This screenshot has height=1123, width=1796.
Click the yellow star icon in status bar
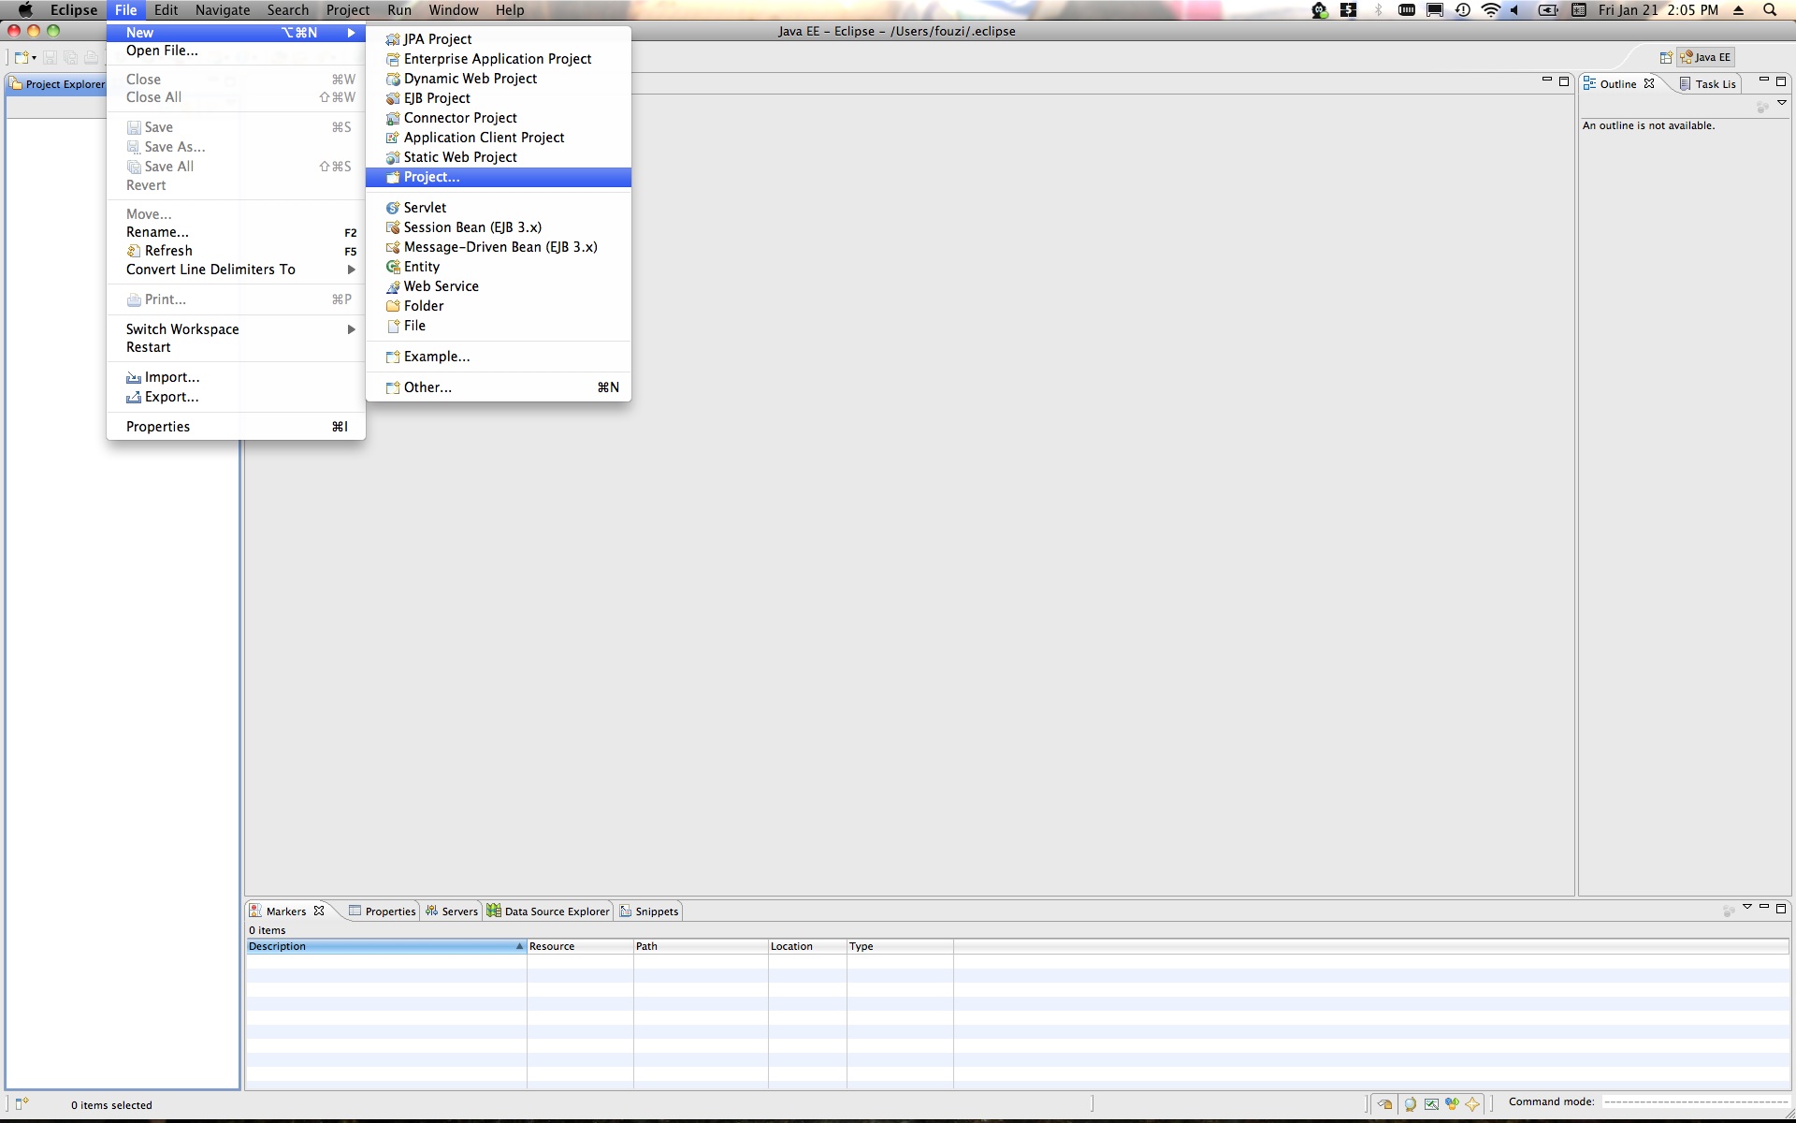point(1472,1104)
